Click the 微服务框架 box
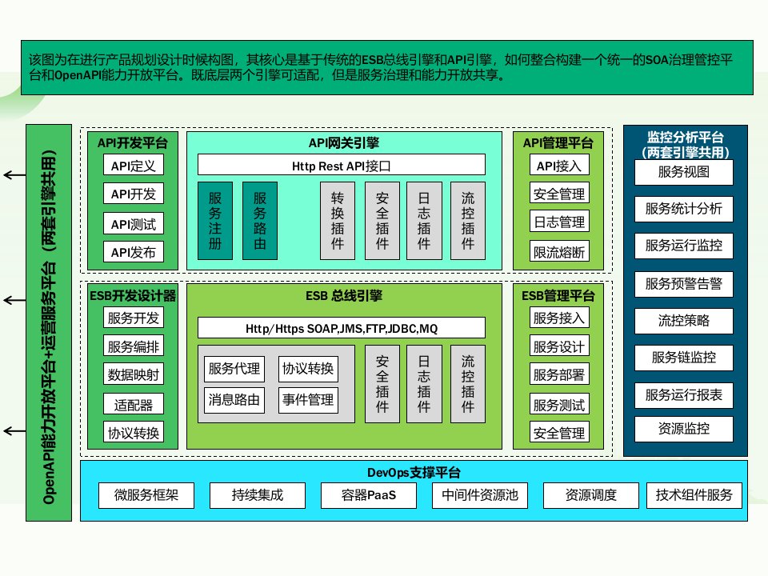 coord(146,495)
